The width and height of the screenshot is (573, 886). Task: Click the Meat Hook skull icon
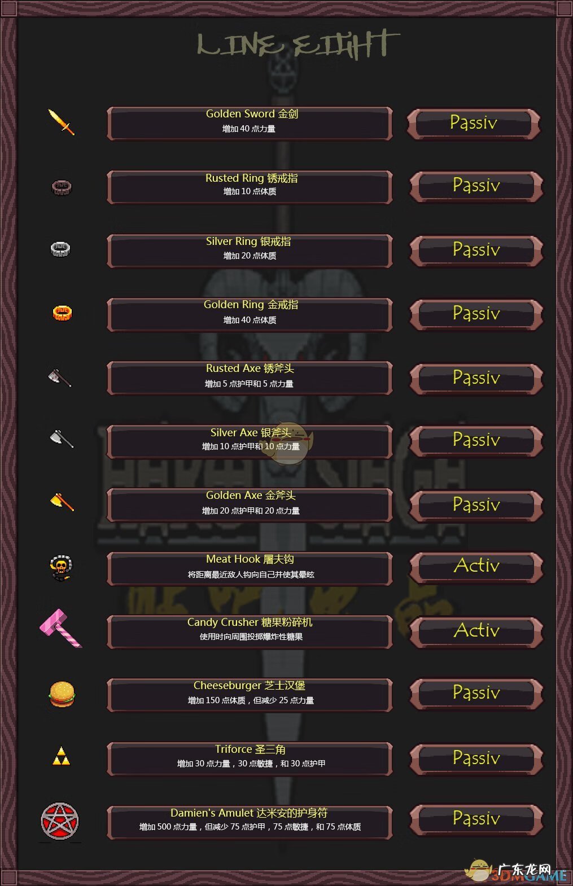[x=61, y=568]
